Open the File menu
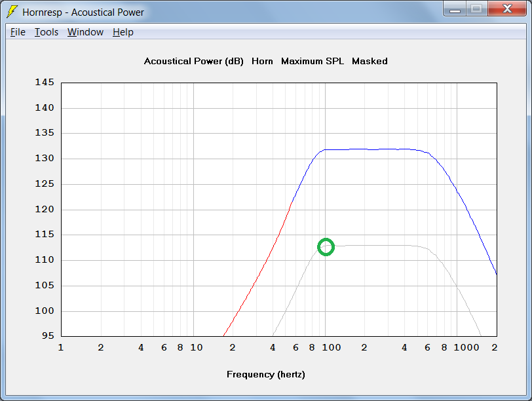The image size is (532, 401). point(18,32)
